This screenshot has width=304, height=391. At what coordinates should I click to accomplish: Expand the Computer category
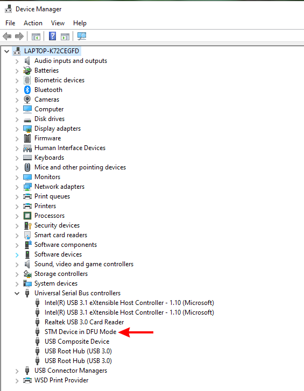pyautogui.click(x=17, y=110)
